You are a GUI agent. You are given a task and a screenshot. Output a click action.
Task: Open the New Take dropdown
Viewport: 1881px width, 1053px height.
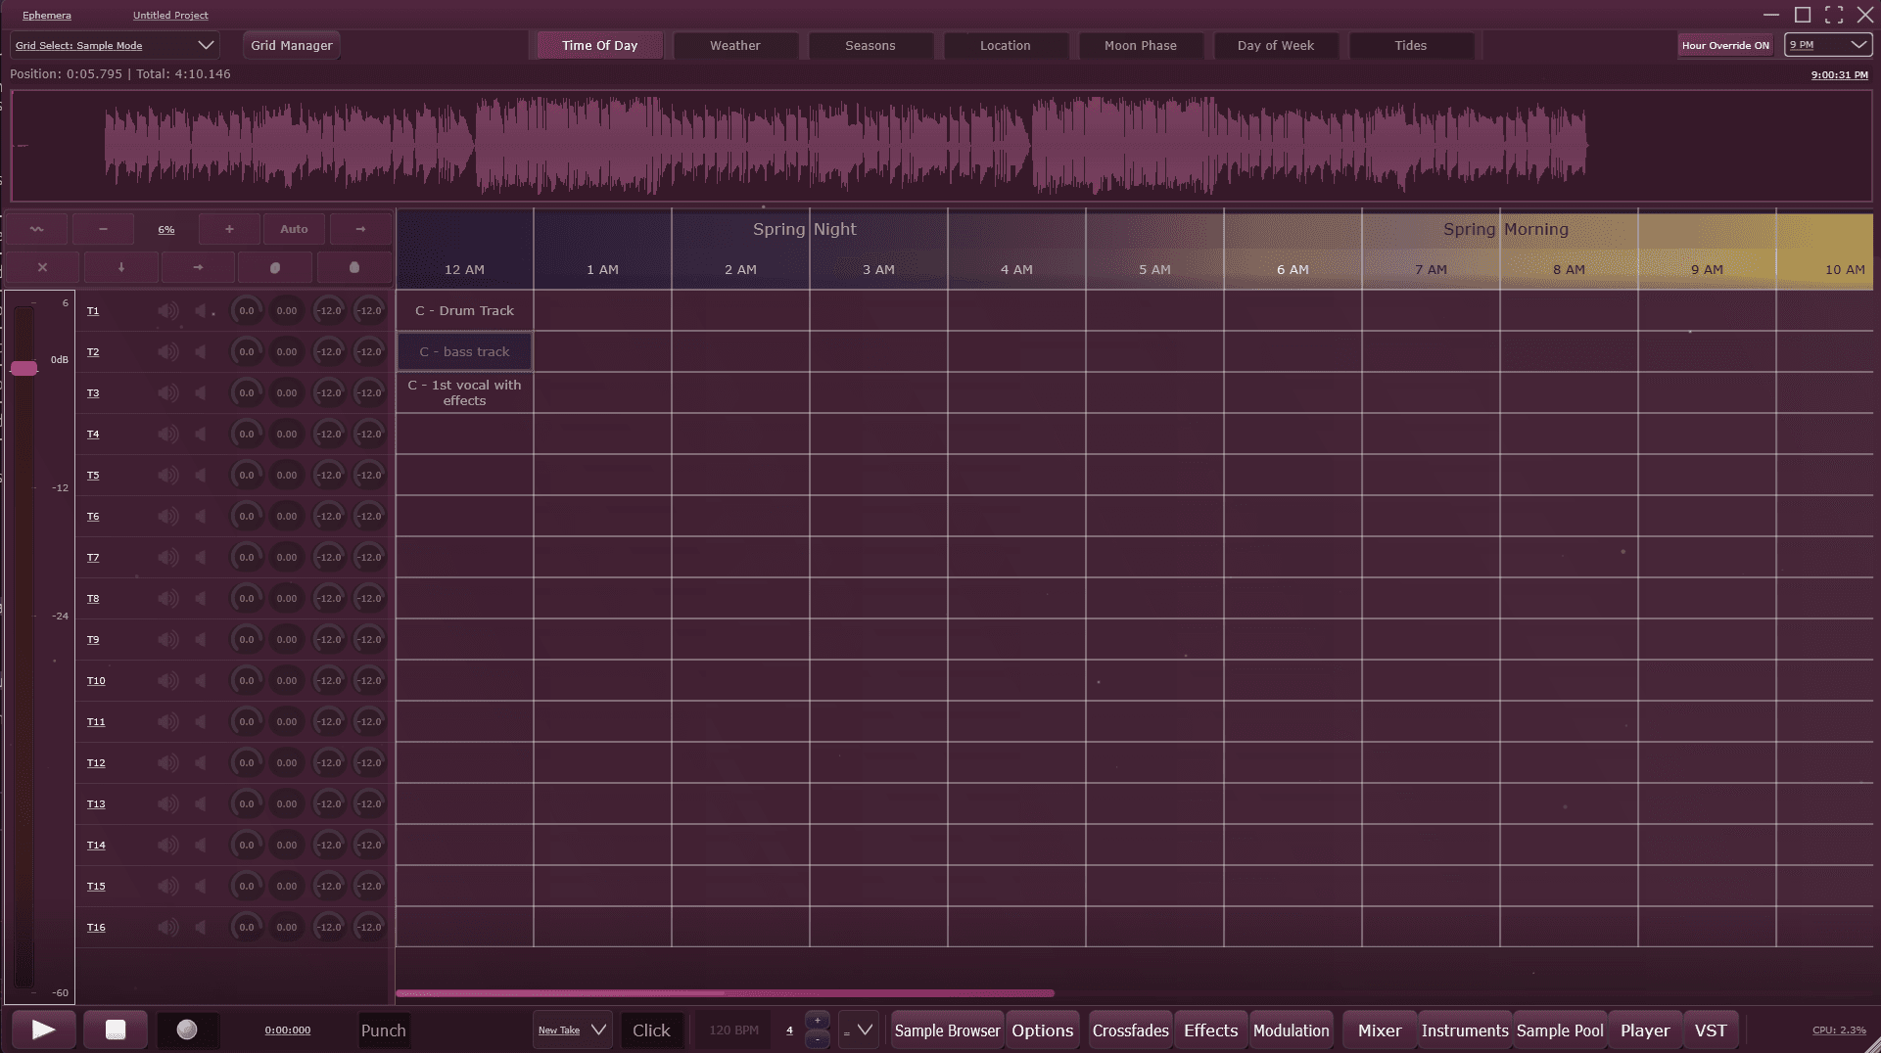point(573,1030)
